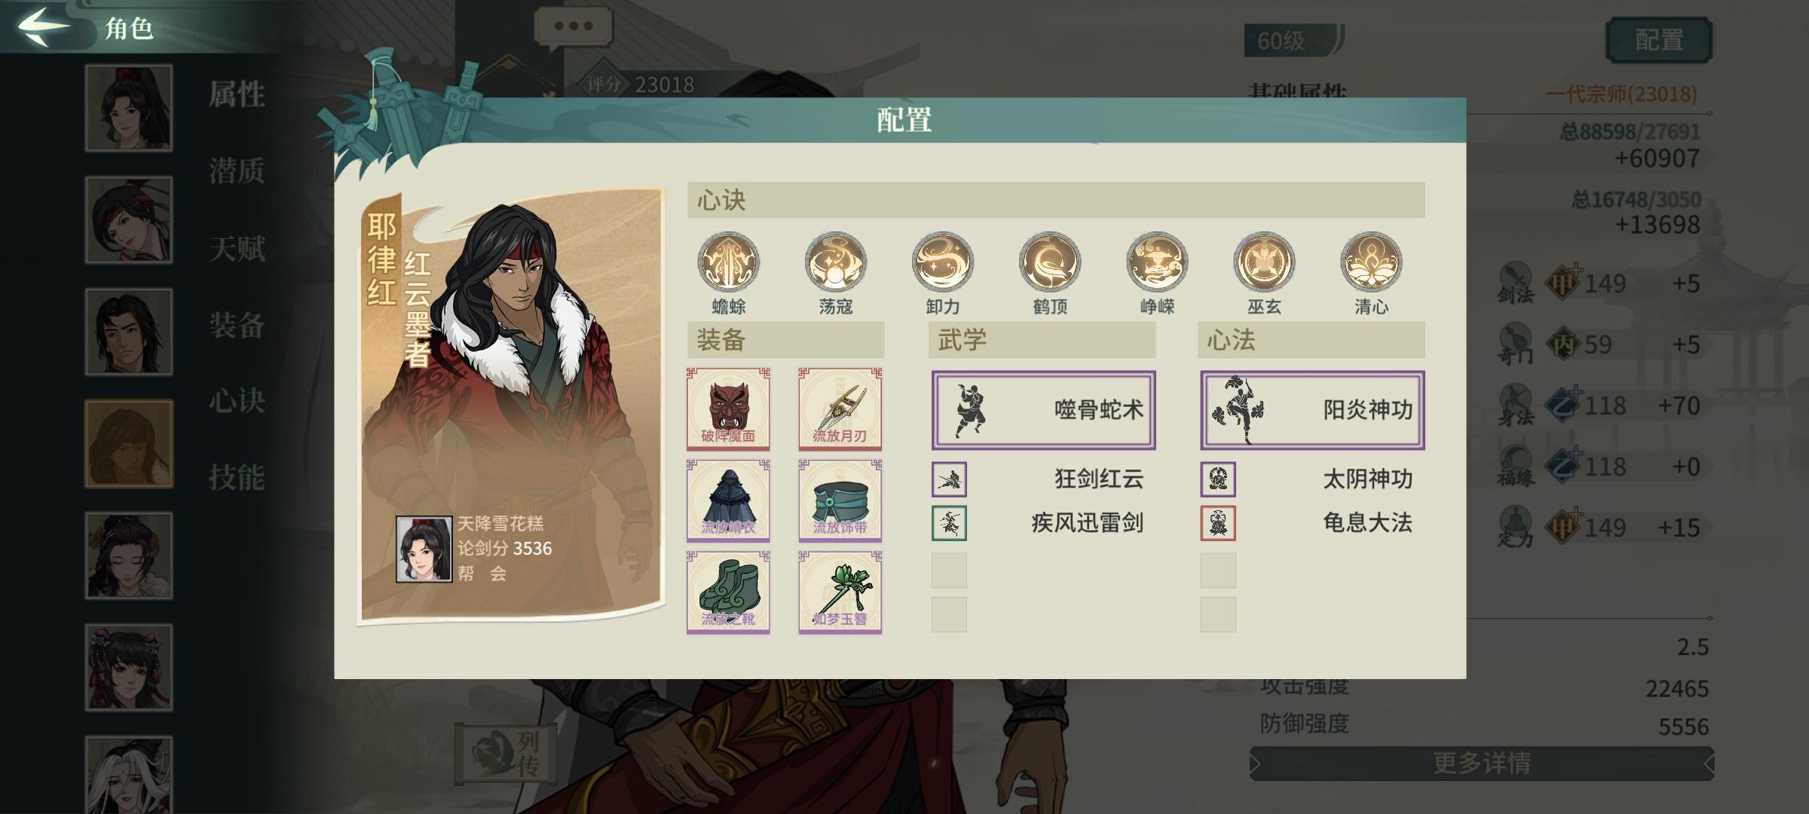This screenshot has height=814, width=1809.
Task: Open the 列传 biography scroll
Action: (x=507, y=751)
